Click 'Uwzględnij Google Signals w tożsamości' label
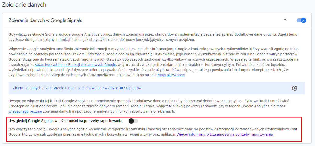This screenshot has width=315, height=146. click(65, 121)
